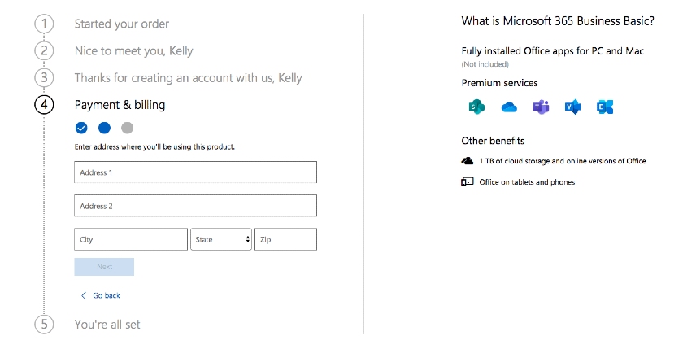Select the current blue progress dot
Viewport: 683px width, 340px height.
point(104,128)
